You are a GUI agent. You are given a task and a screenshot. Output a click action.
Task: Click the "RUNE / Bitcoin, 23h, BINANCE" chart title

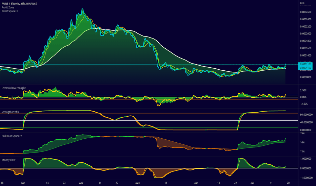pos(19,4)
